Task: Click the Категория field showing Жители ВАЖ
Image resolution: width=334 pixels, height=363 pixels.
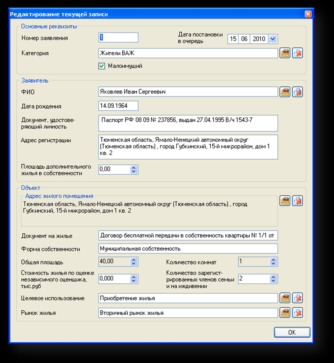Action: [188, 53]
